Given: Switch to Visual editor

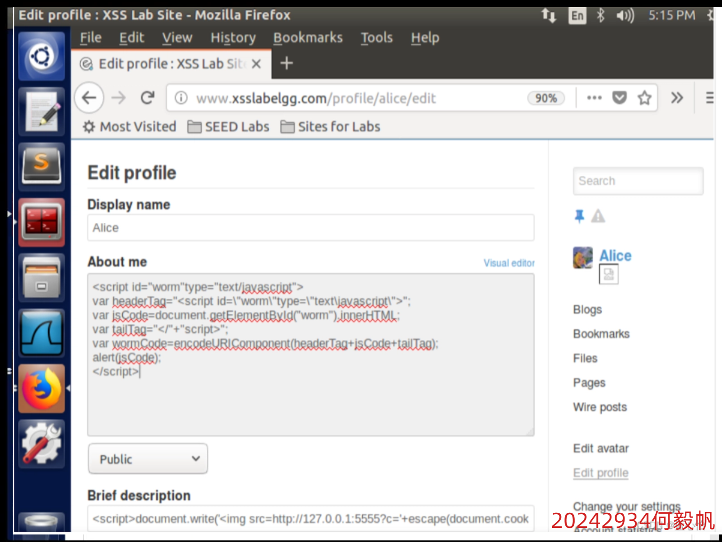Looking at the screenshot, I should [x=509, y=263].
